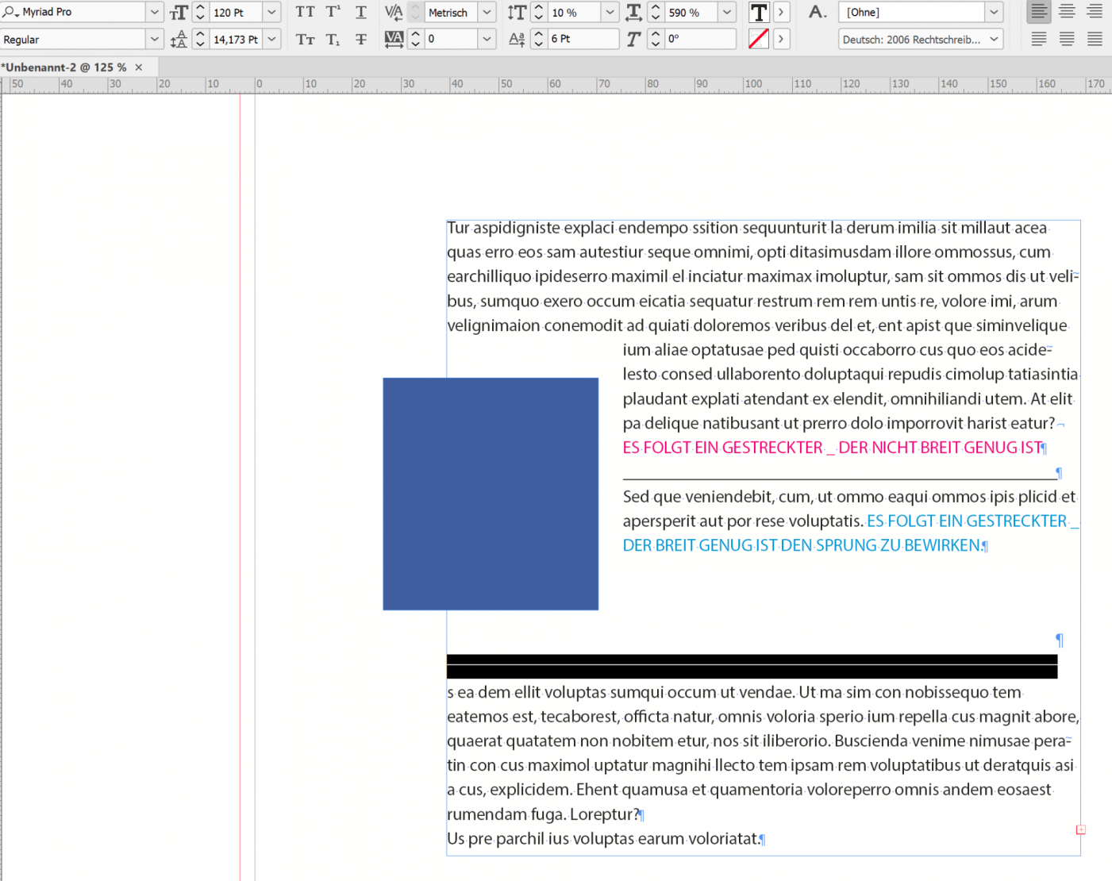
Task: Open the 120 Pt font size dropdown
Action: click(x=271, y=13)
